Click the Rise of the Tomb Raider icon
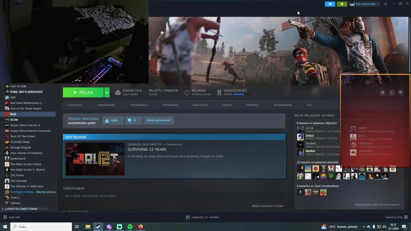 tap(7, 108)
